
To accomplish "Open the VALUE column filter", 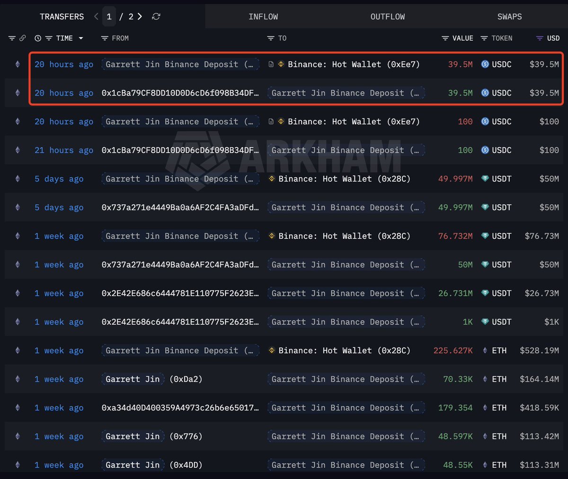I will 445,38.
